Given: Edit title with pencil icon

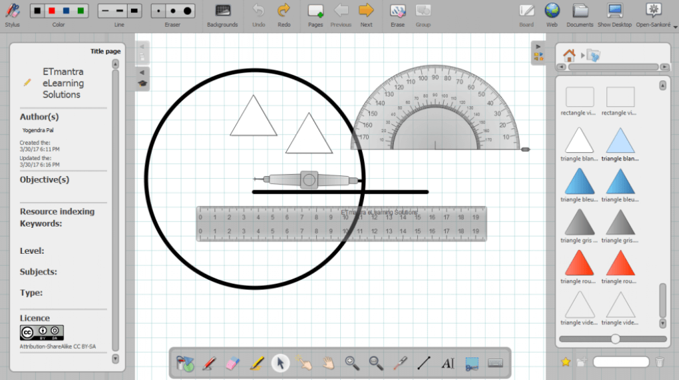Looking at the screenshot, I should (x=27, y=82).
